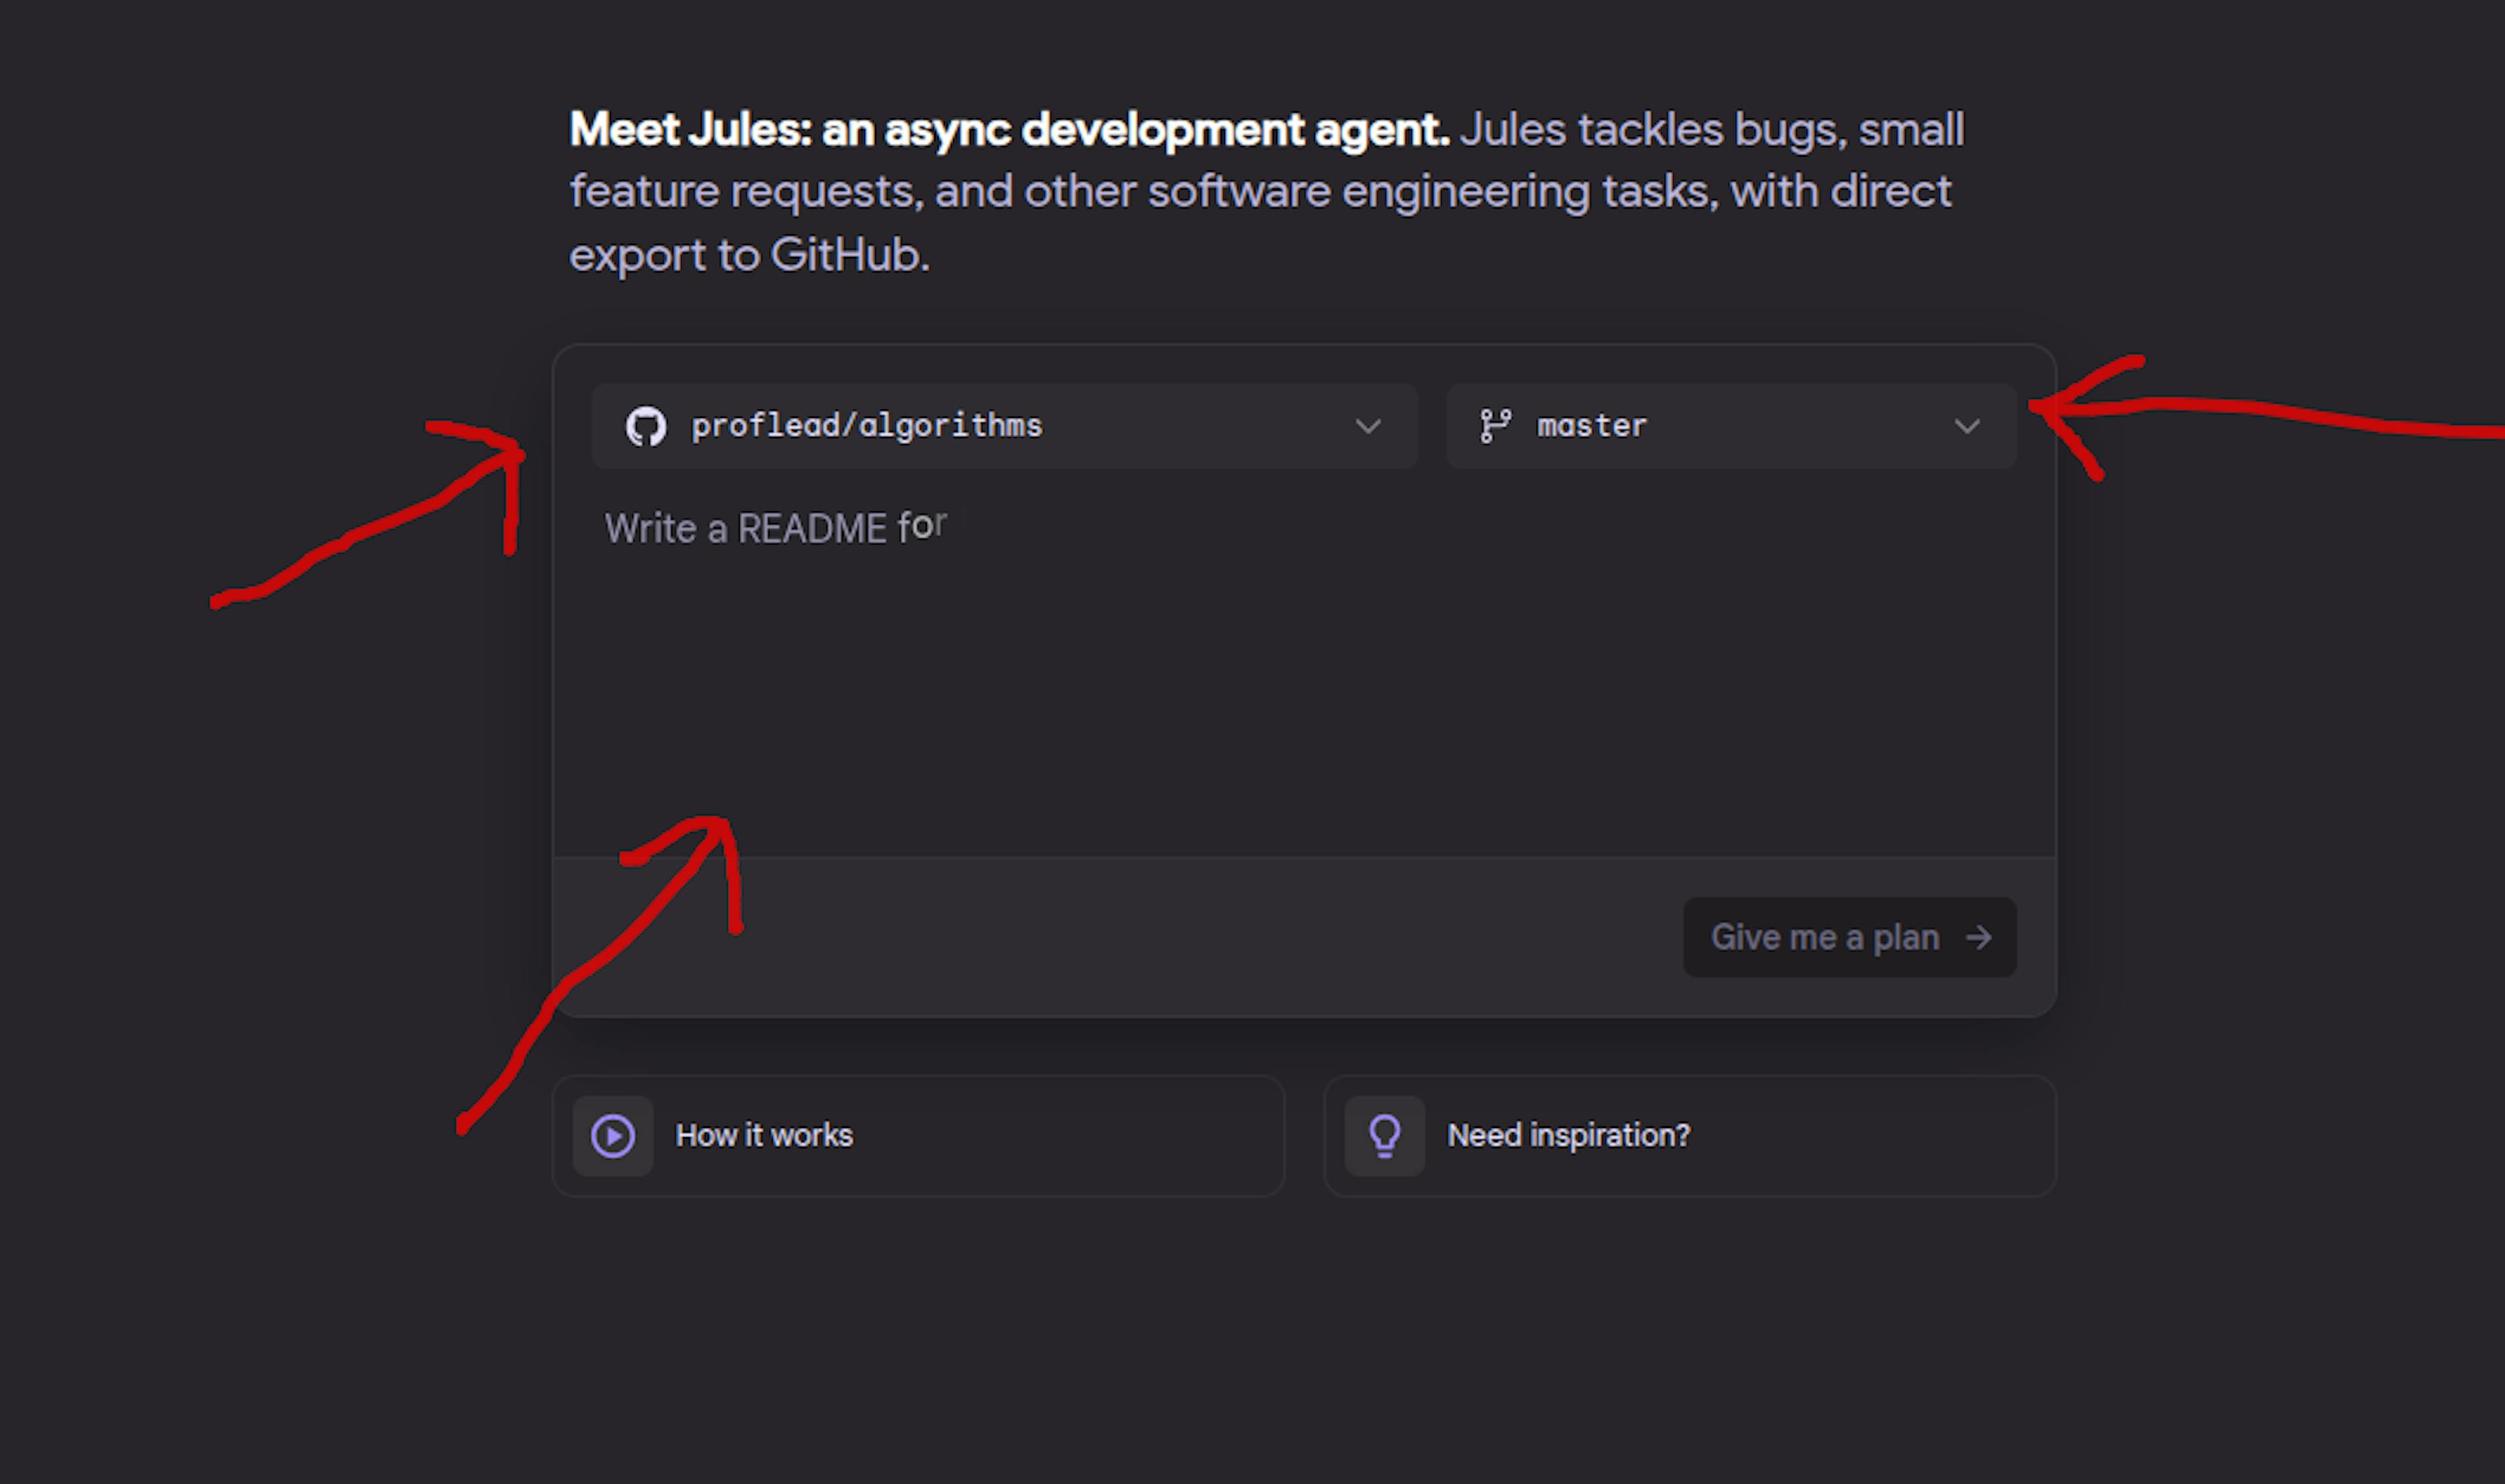Click the play circle icon for How it works

pyautogui.click(x=613, y=1136)
